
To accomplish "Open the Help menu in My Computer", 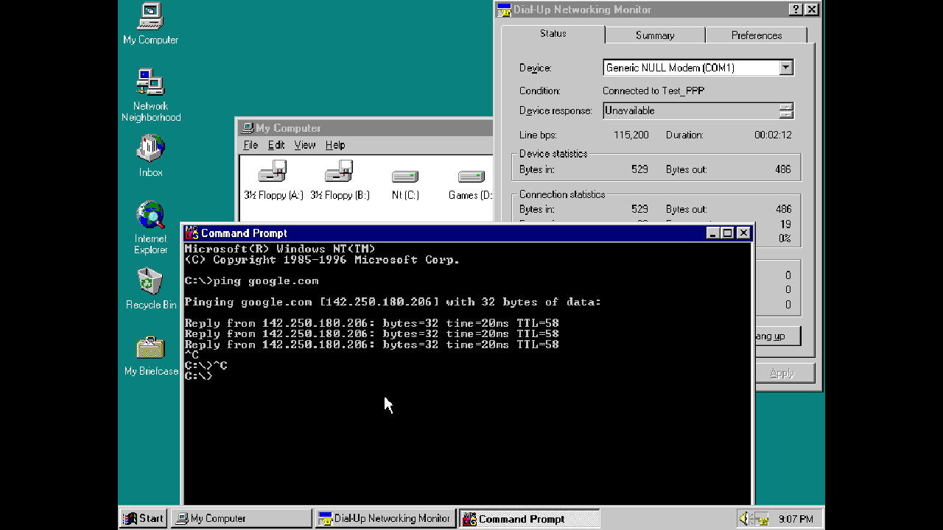I will coord(335,145).
